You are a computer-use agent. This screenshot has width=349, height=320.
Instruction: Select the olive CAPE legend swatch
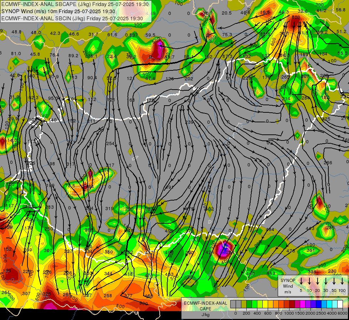coord(244,304)
